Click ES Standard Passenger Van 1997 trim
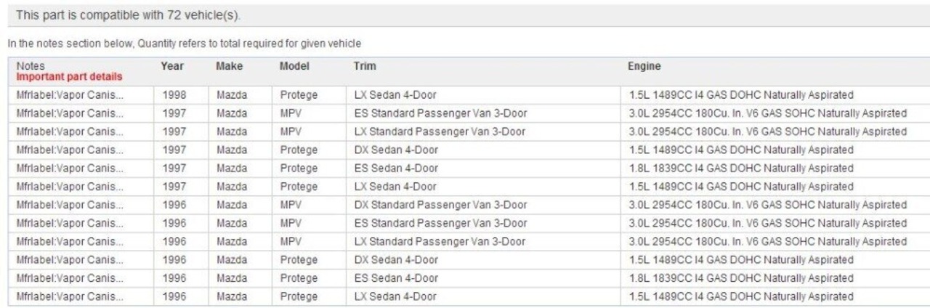The image size is (930, 308). tap(441, 113)
